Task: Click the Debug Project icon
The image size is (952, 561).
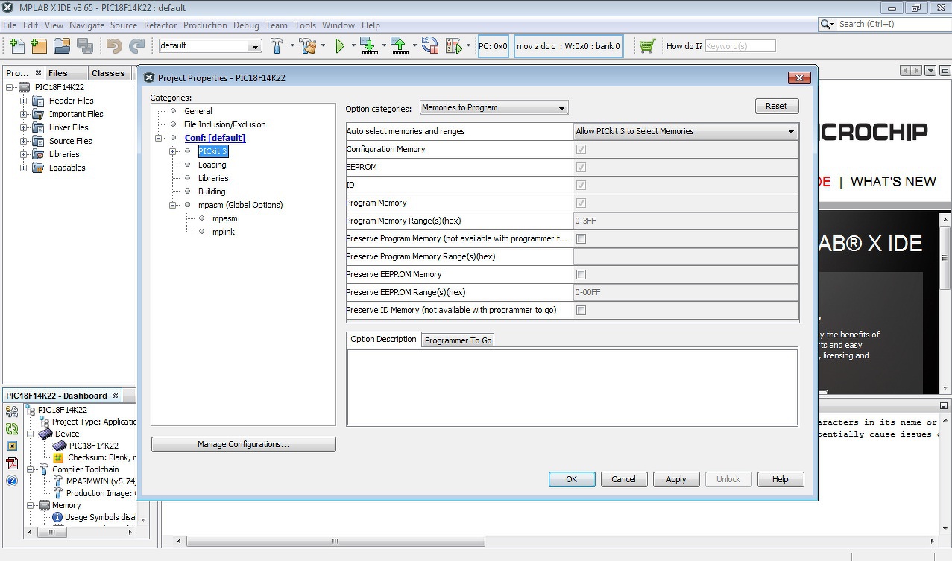Action: 453,46
